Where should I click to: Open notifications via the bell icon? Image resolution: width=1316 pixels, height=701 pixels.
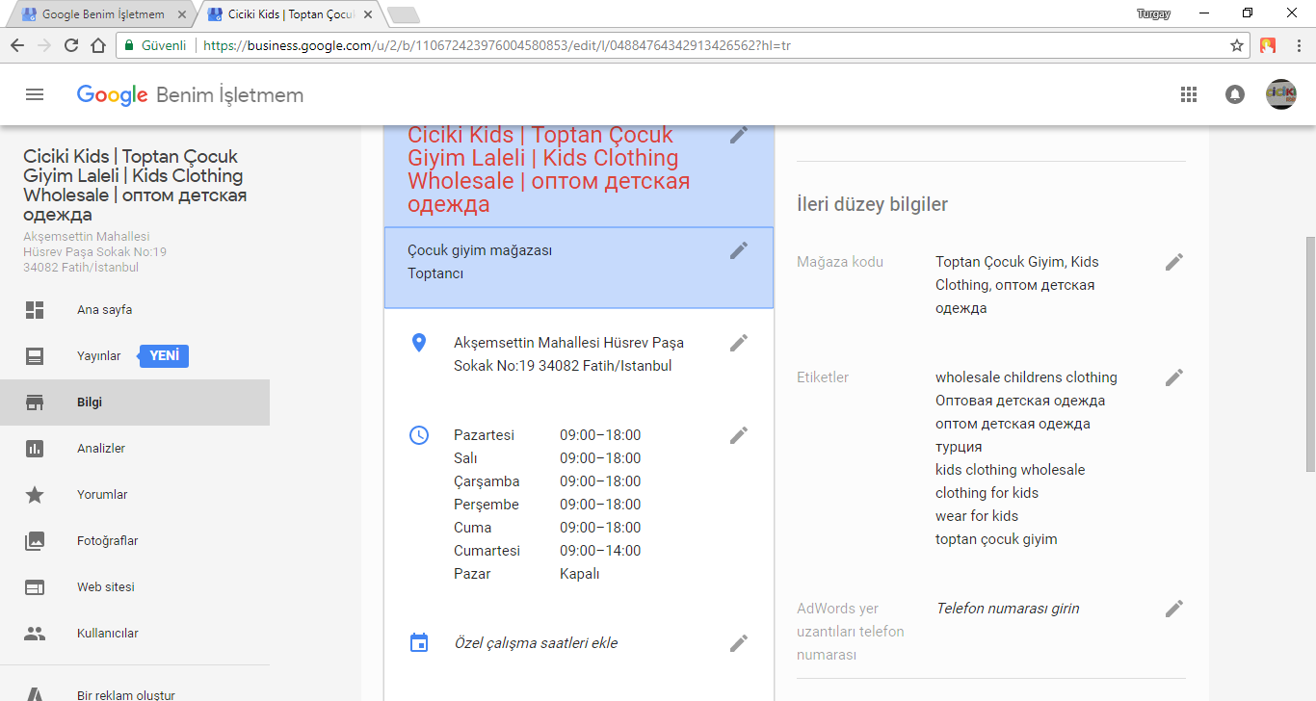[x=1234, y=94]
